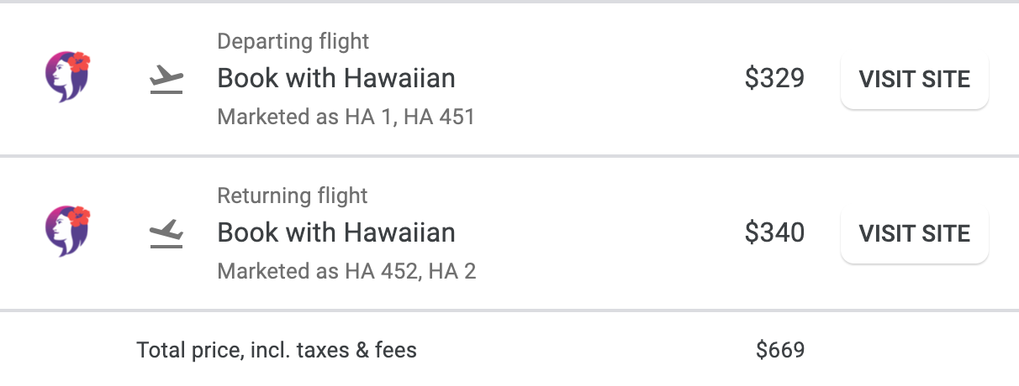Image resolution: width=1019 pixels, height=386 pixels.
Task: Click the $340 returning fare
Action: pos(774,232)
